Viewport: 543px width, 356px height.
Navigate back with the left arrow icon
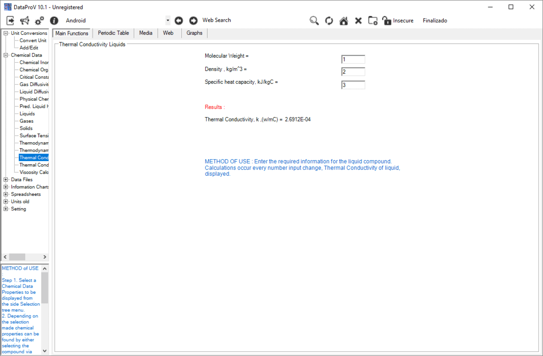point(179,20)
